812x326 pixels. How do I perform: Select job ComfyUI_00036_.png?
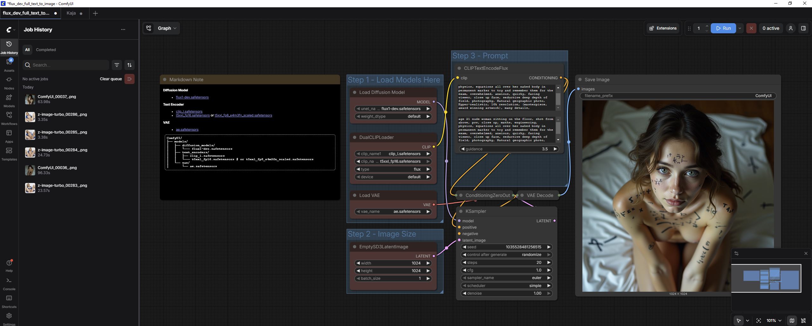click(79, 170)
